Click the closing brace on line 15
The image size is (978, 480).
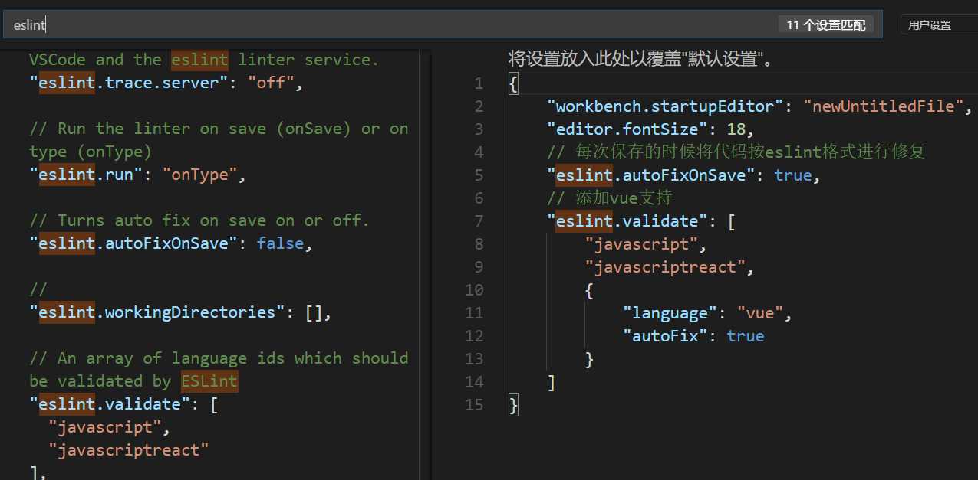[x=513, y=404]
